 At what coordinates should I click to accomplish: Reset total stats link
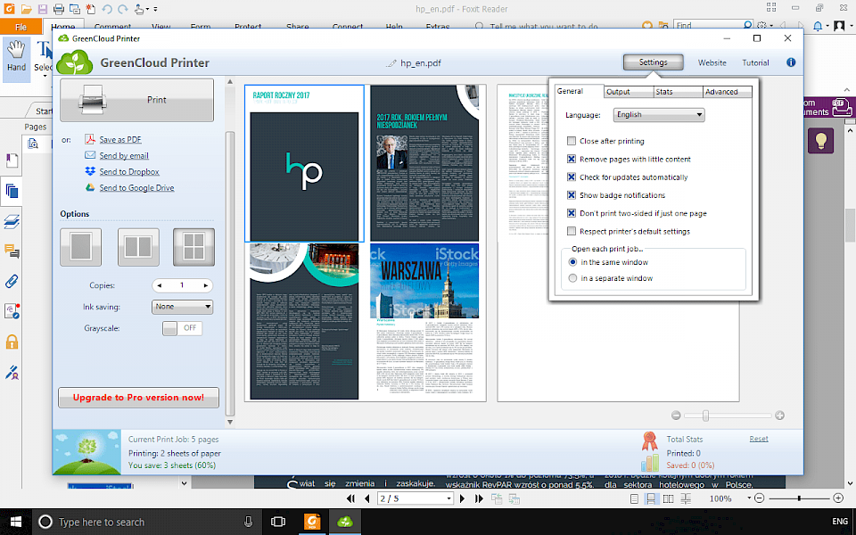tap(758, 439)
